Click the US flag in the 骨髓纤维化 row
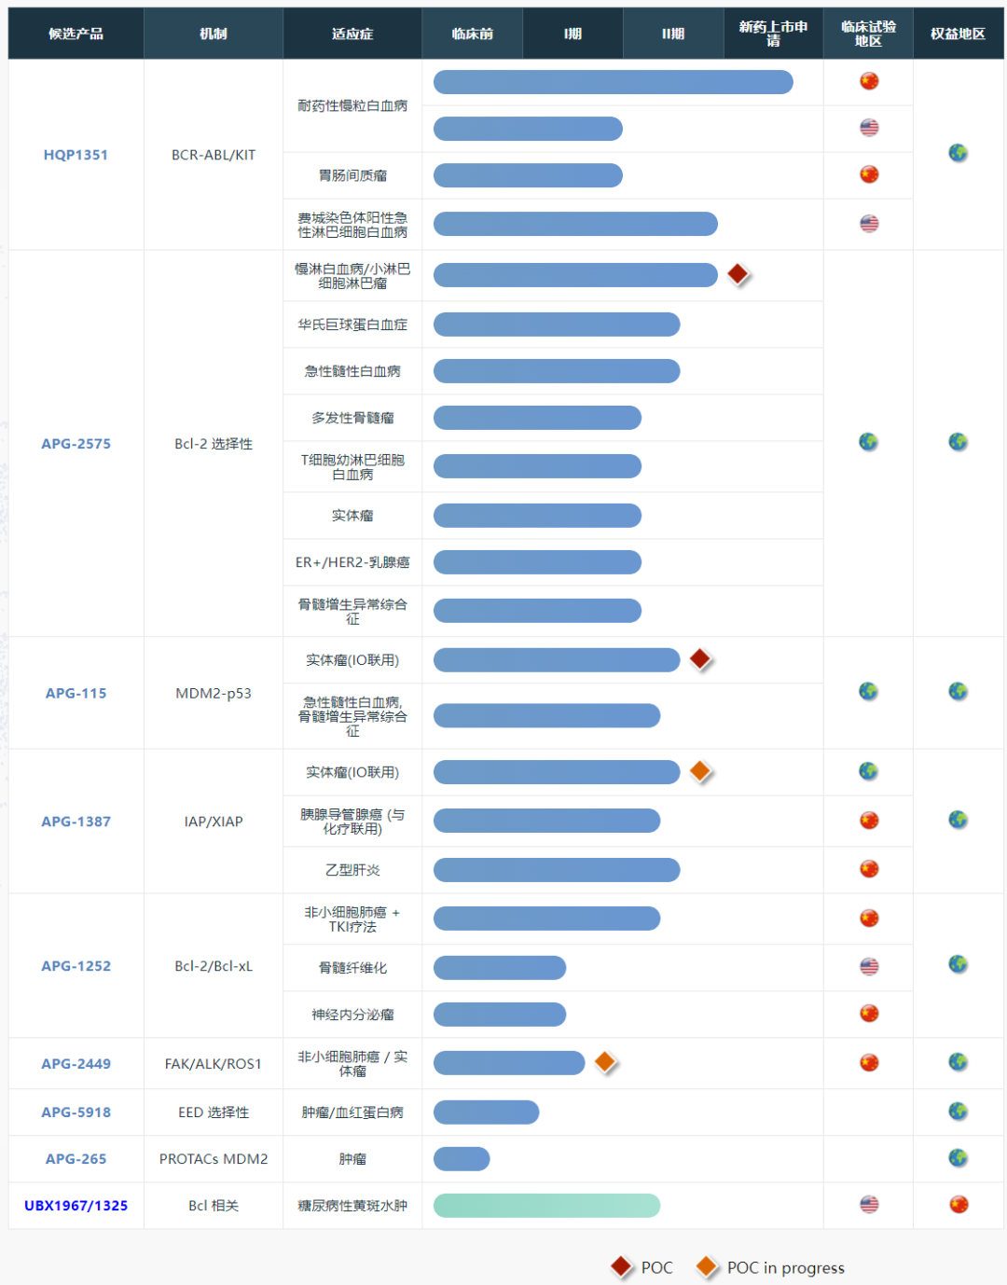The height and width of the screenshot is (1285, 1007). [x=869, y=966]
